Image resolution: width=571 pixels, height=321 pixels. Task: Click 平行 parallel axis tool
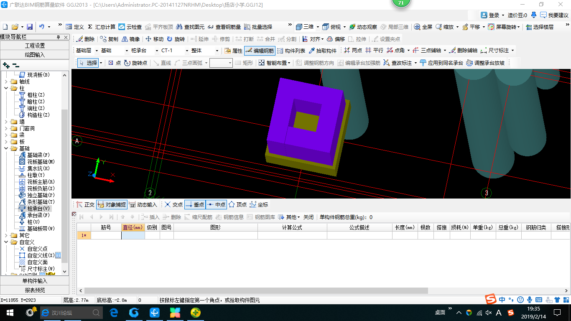click(374, 51)
